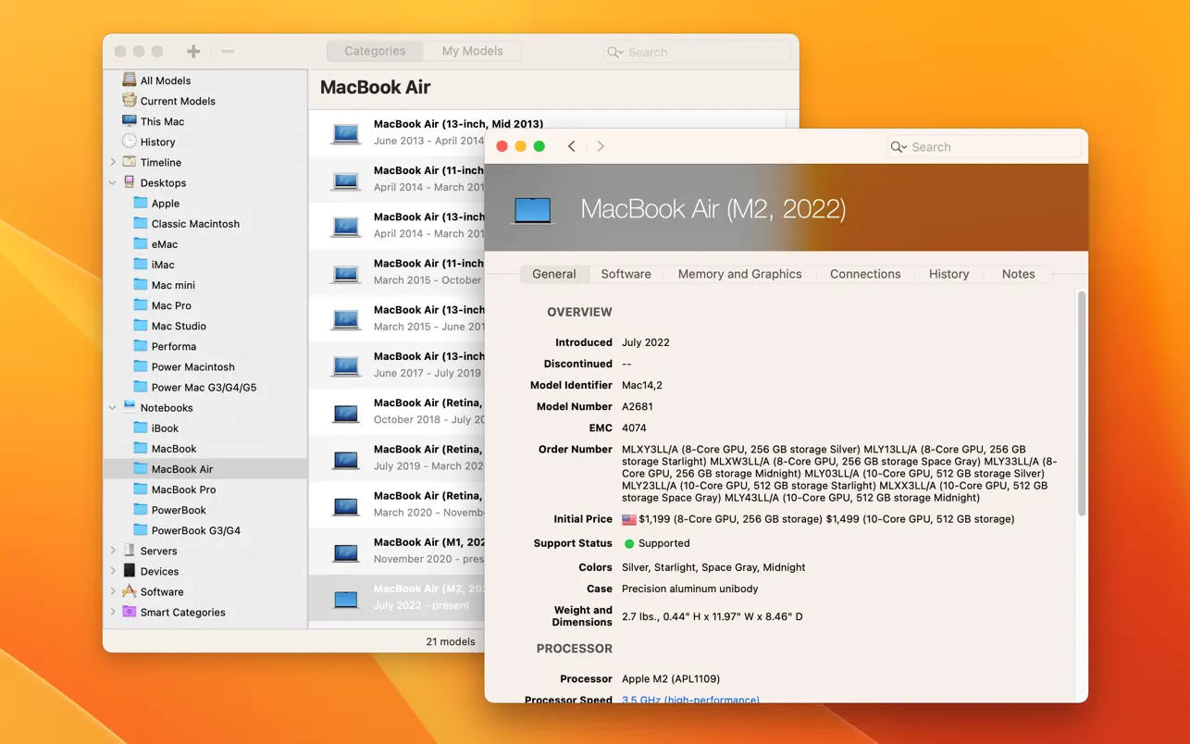The width and height of the screenshot is (1190, 744).
Task: Switch to the My Models view
Action: [x=472, y=51]
